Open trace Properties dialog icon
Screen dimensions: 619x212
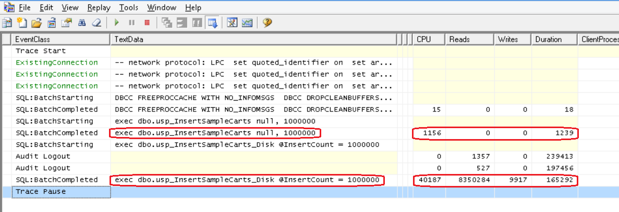[67, 23]
